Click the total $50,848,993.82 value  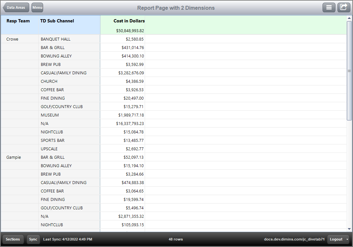pos(130,31)
